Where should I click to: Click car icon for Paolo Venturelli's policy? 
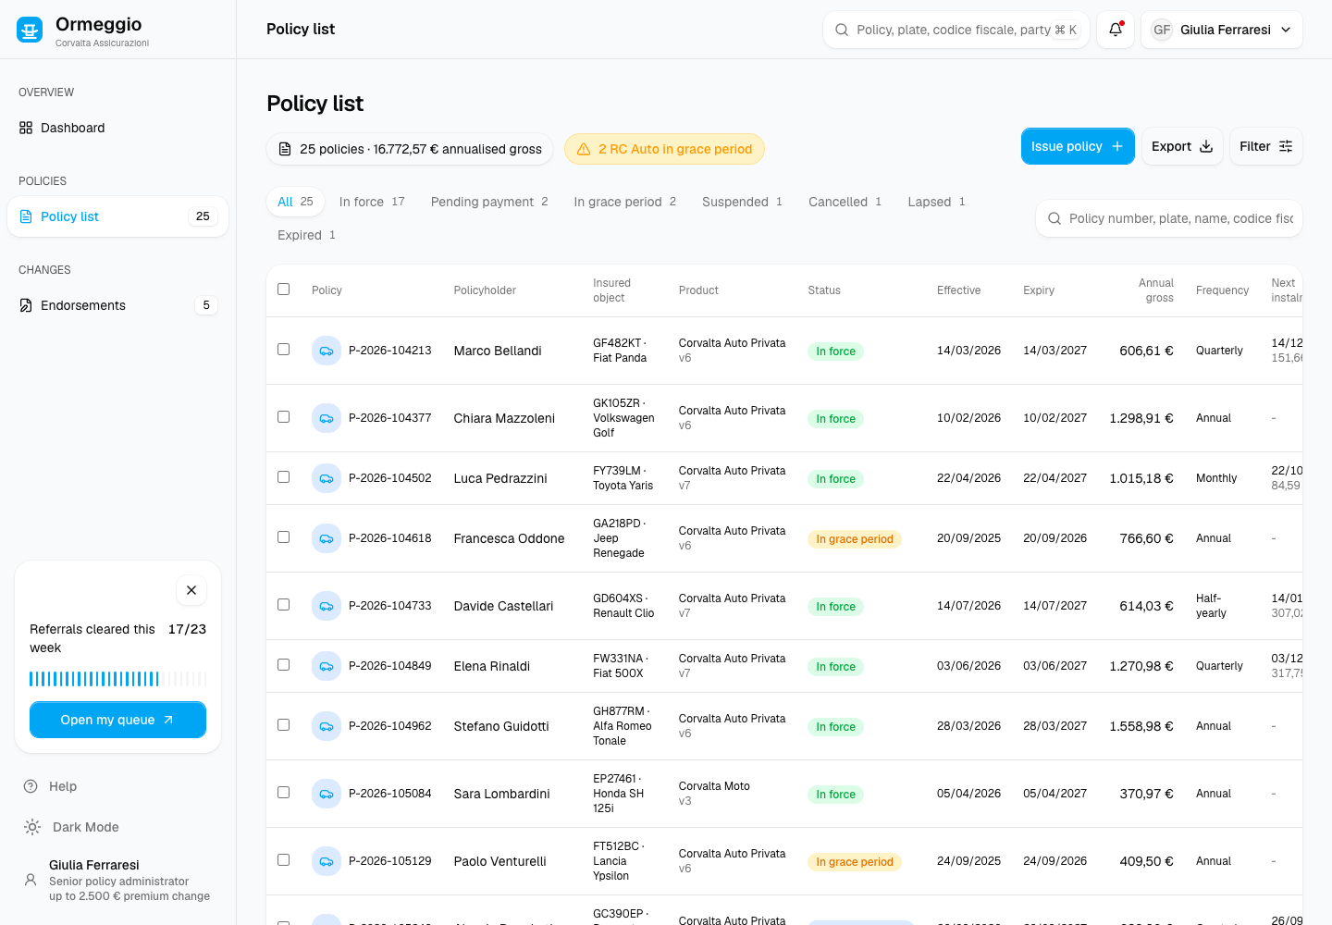point(327,861)
